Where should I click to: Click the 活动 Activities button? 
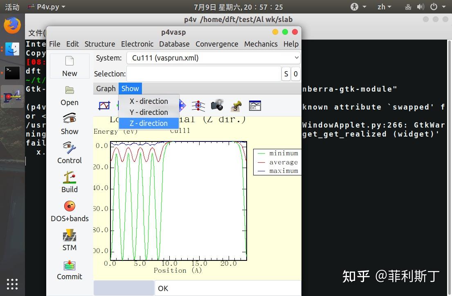coord(12,7)
